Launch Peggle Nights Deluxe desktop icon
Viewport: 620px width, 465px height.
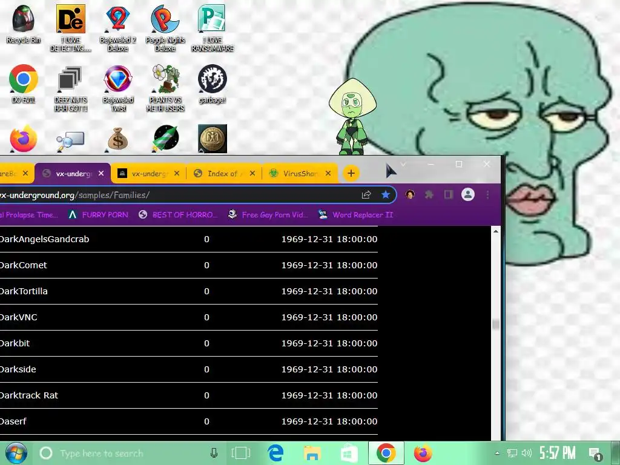coord(165,28)
